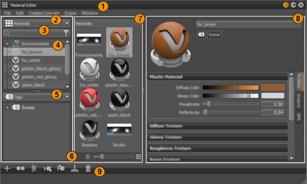Open the Materials dropdown arrow
Screen dimensions: 307x184
67,23
